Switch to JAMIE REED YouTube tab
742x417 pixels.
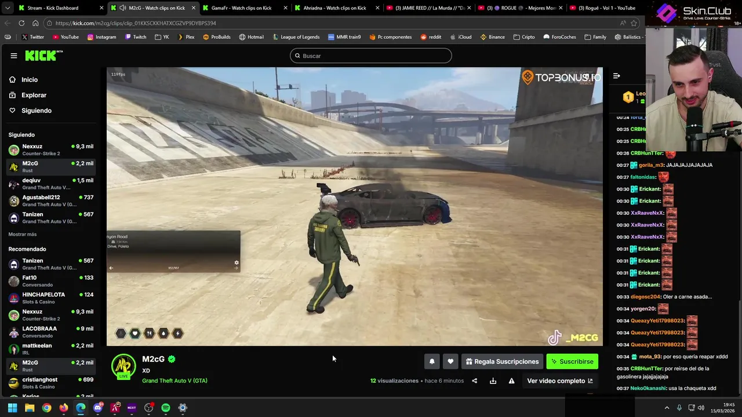point(429,8)
